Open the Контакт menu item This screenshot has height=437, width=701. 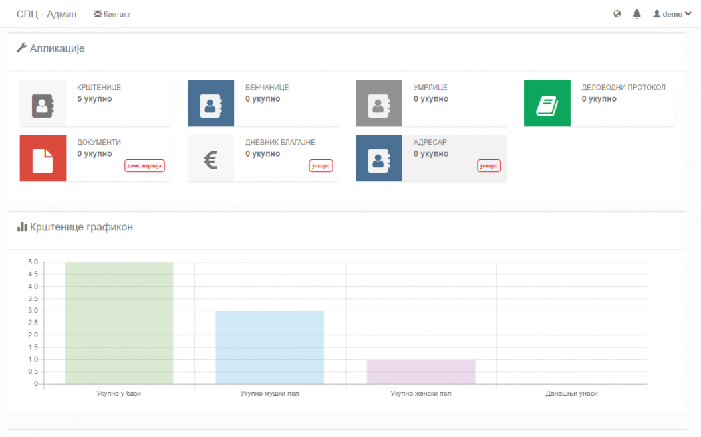tap(112, 14)
